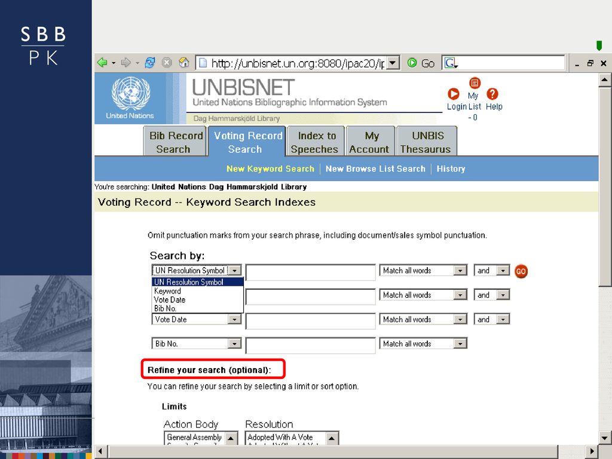
Task: Click the browser Back arrow icon
Action: tap(102, 62)
